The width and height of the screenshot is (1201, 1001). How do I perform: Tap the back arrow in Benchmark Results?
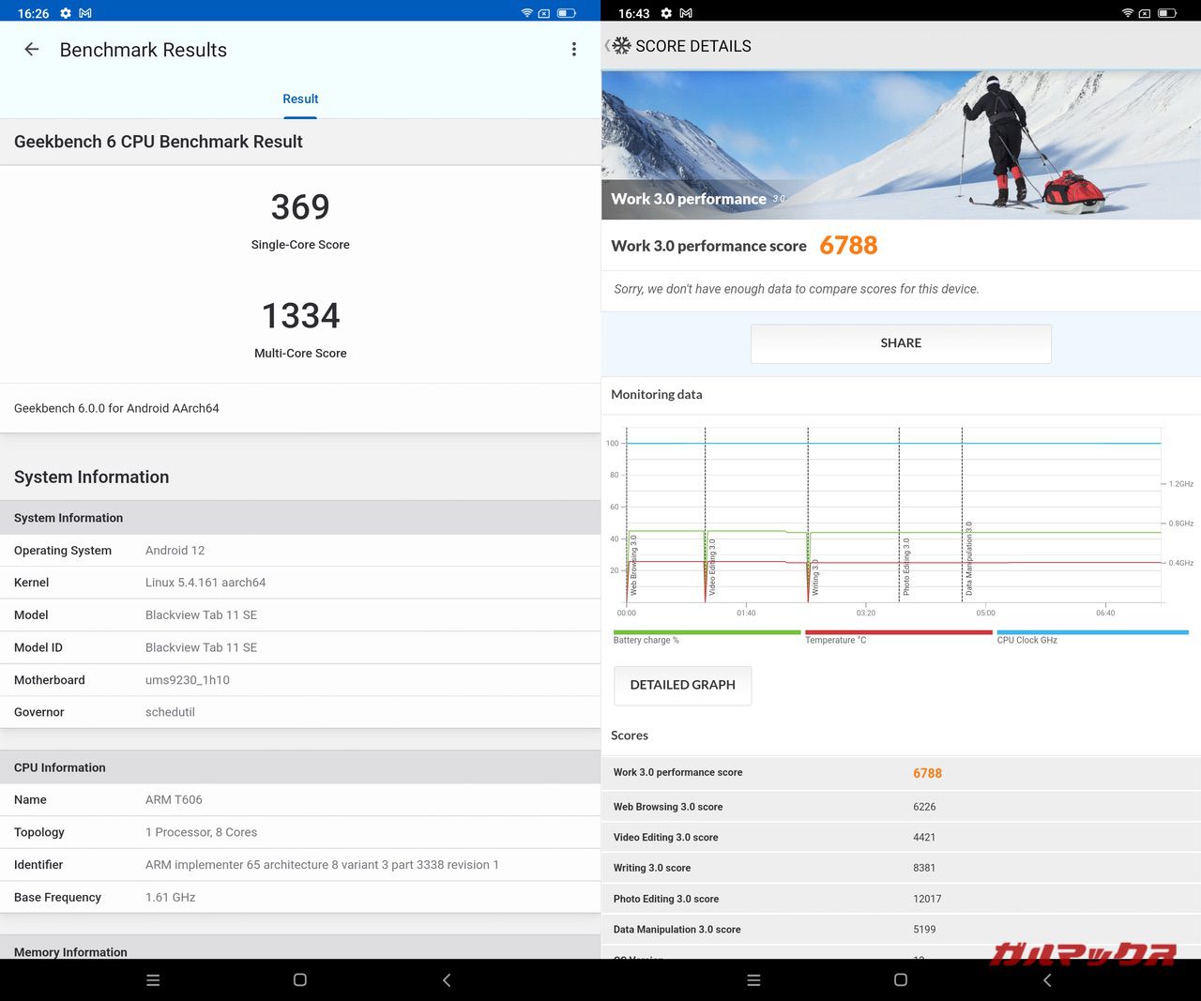point(32,50)
